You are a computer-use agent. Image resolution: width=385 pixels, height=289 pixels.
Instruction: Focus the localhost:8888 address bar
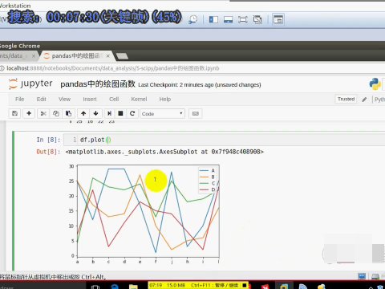pyautogui.click(x=113, y=68)
